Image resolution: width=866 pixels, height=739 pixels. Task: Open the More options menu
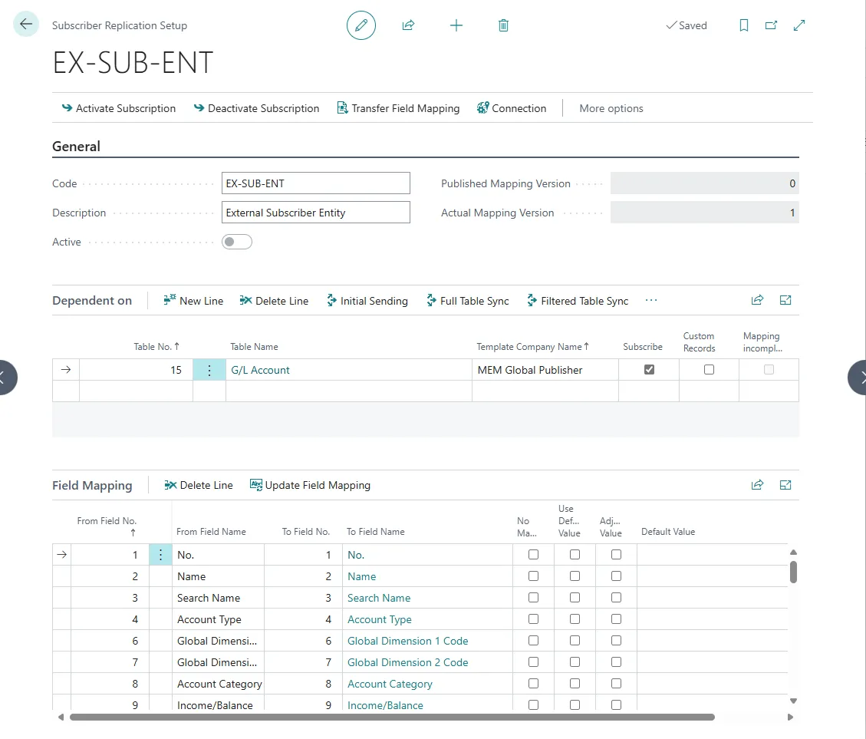click(x=611, y=108)
